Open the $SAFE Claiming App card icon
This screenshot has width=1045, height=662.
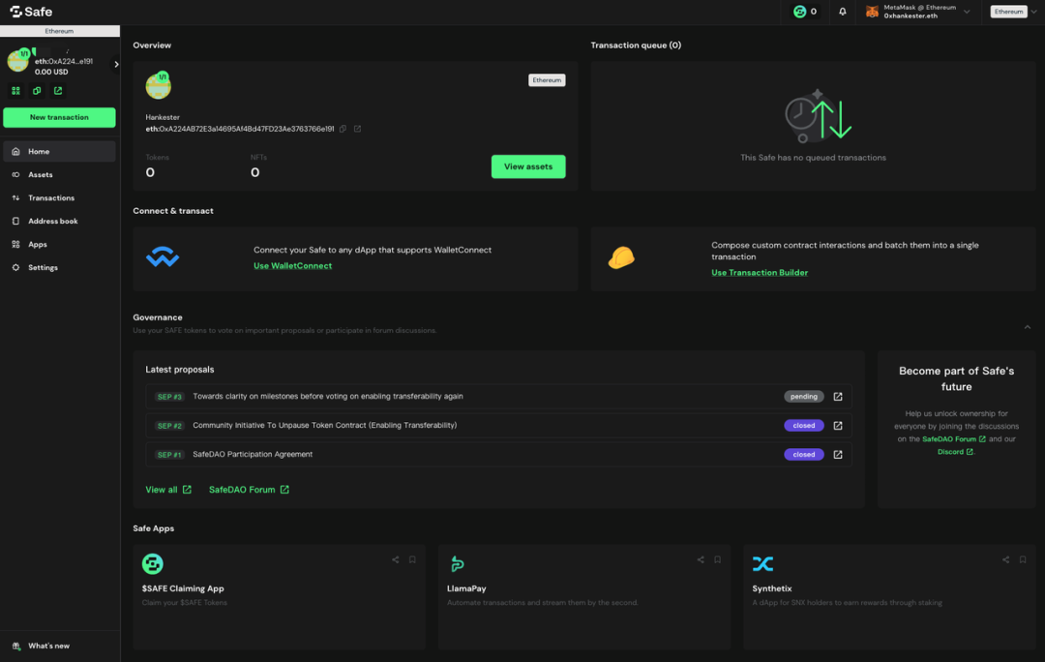point(153,564)
